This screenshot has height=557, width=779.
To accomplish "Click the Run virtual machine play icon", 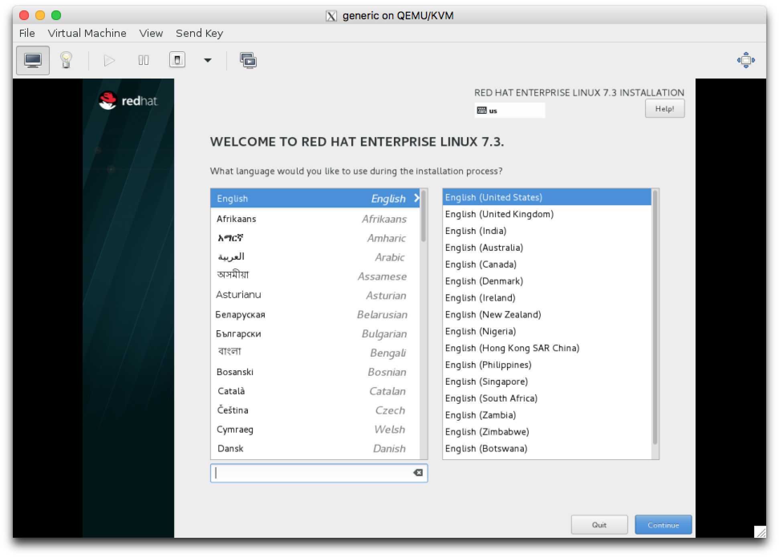I will coord(109,61).
